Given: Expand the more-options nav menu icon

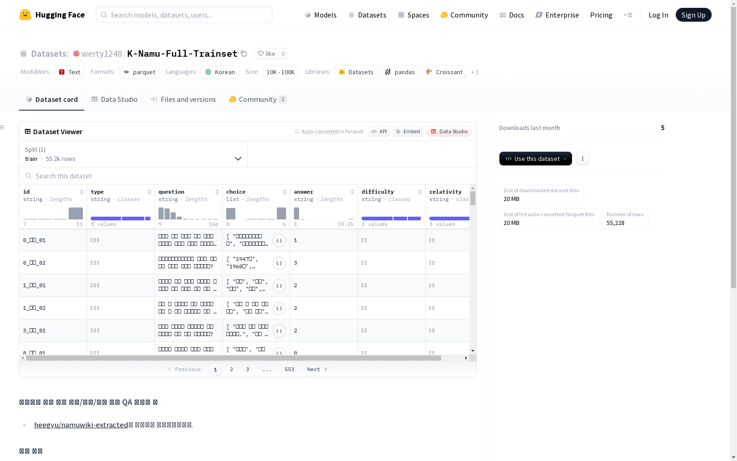Looking at the screenshot, I should click(x=628, y=15).
